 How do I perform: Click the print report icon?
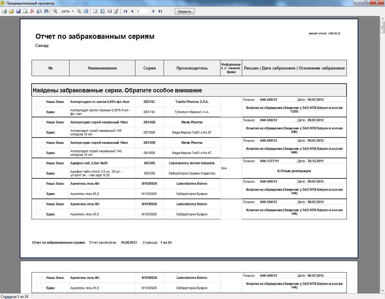pos(4,11)
